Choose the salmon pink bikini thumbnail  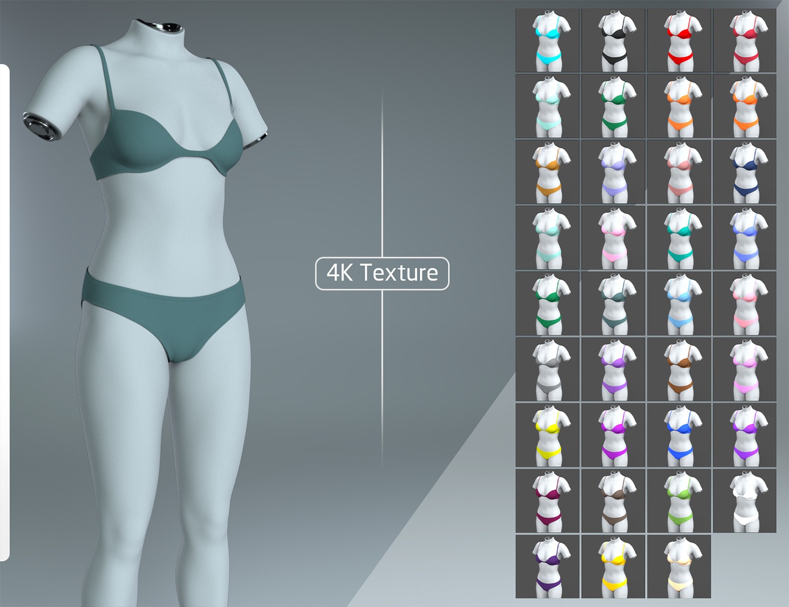[679, 172]
